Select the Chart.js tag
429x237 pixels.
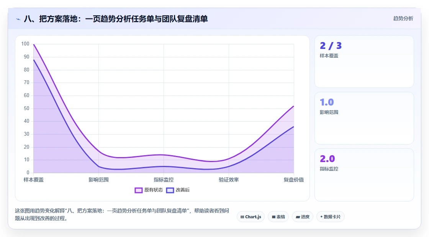click(251, 217)
